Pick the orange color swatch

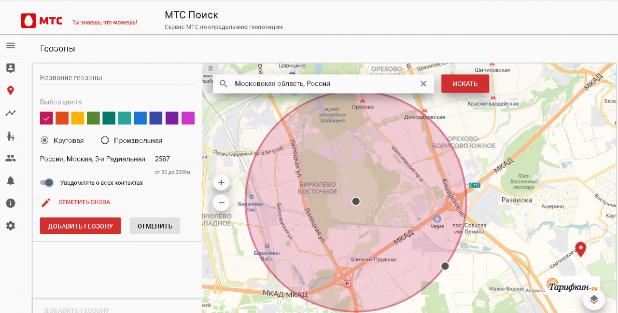pos(62,118)
